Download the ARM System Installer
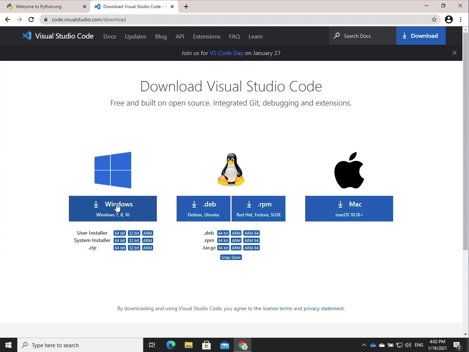Viewport: 469px width, 352px height. coord(148,241)
